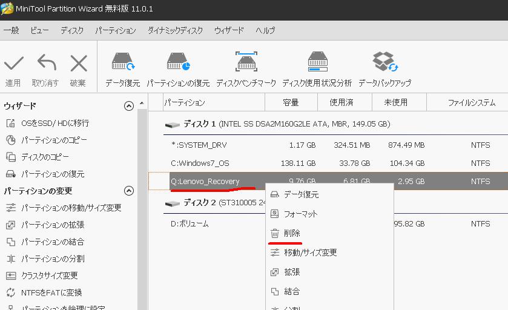Click the 324.51 MB used cell
Screen dimensions: 508x310
[x=352, y=145]
